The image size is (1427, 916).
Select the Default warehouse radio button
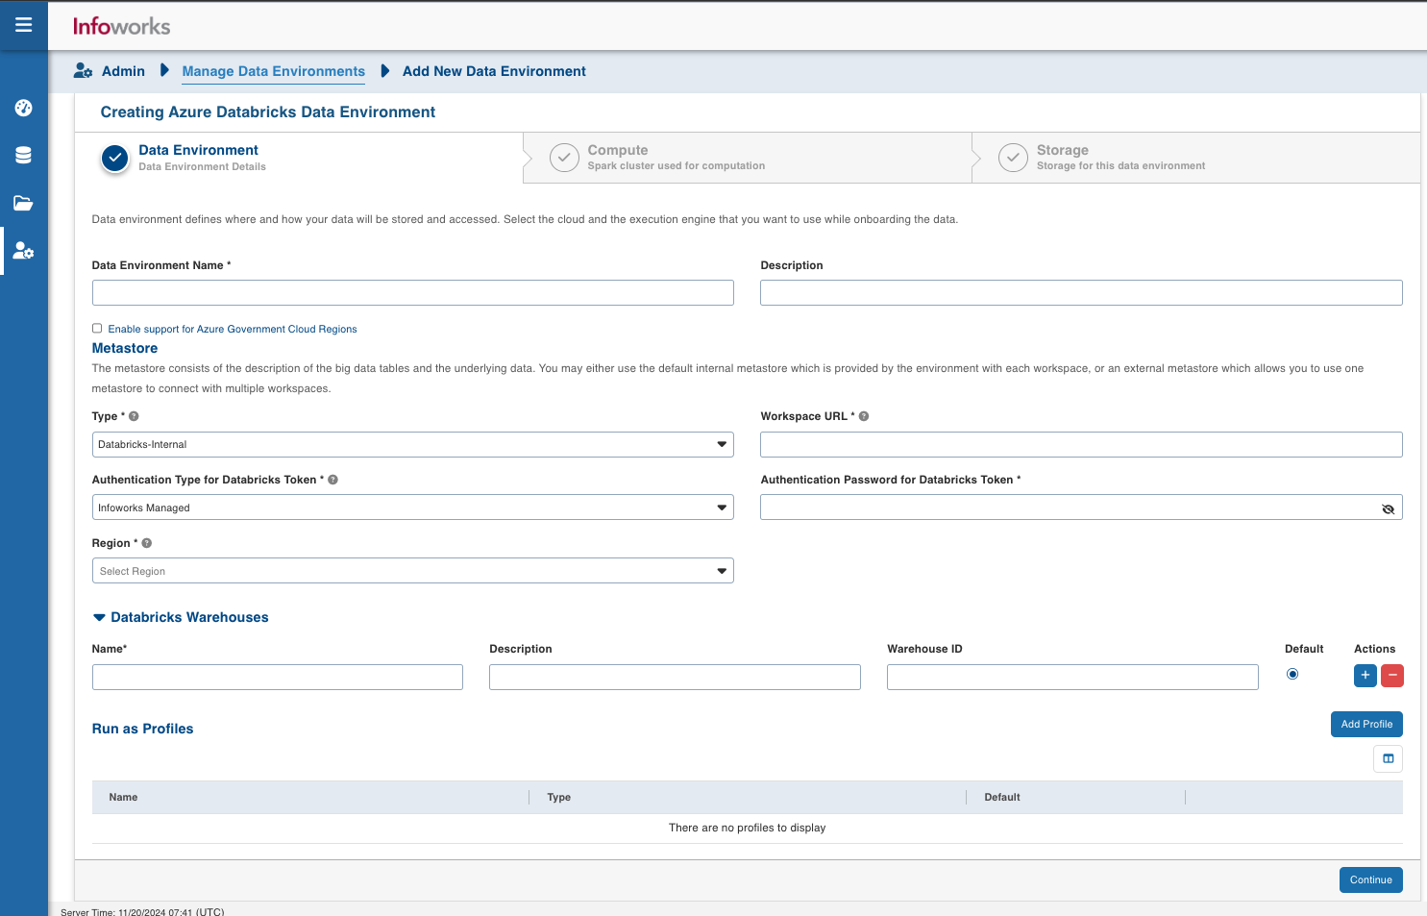coord(1292,675)
